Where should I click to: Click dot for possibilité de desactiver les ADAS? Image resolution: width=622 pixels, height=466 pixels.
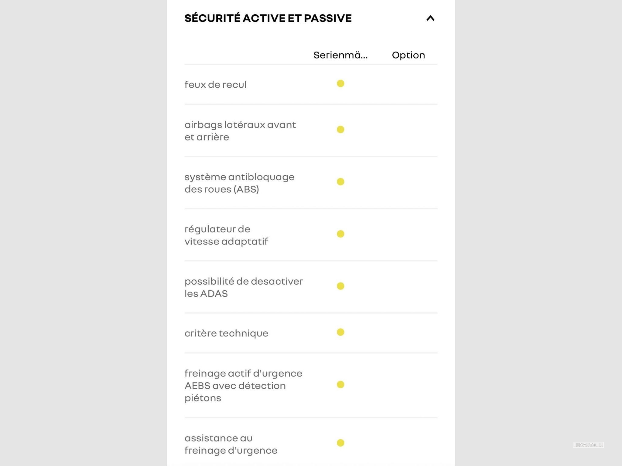(x=340, y=286)
